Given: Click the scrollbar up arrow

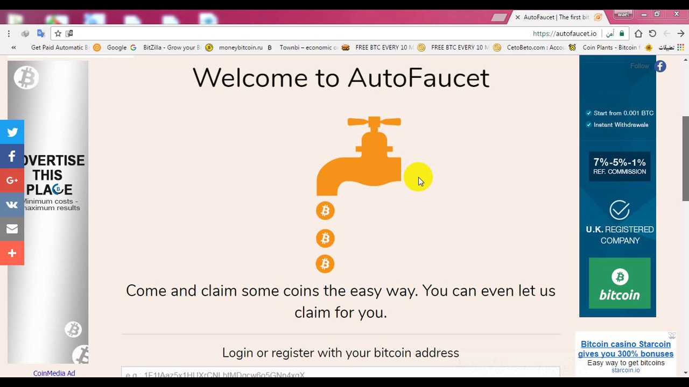Looking at the screenshot, I should coord(685,59).
